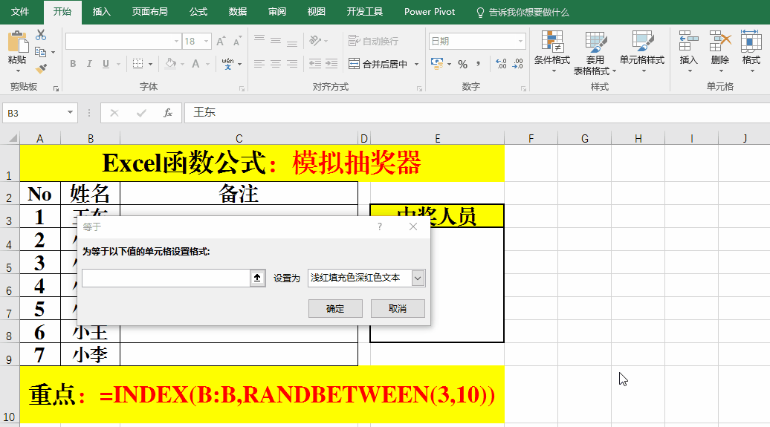Open 单元格样式 cell styles menu
This screenshot has height=427, width=770.
coord(642,51)
